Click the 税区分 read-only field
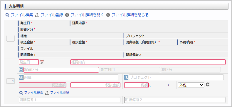 (191, 70)
